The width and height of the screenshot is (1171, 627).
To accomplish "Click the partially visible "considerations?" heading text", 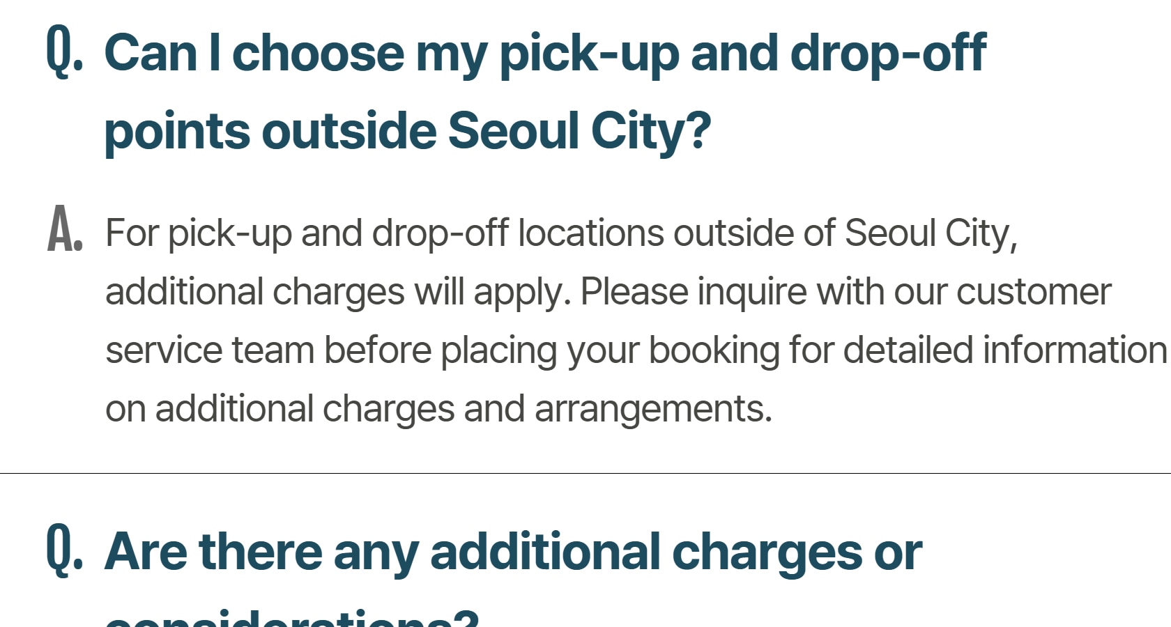I will tap(291, 619).
